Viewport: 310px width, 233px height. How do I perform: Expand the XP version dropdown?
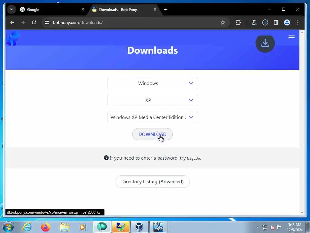(153, 100)
